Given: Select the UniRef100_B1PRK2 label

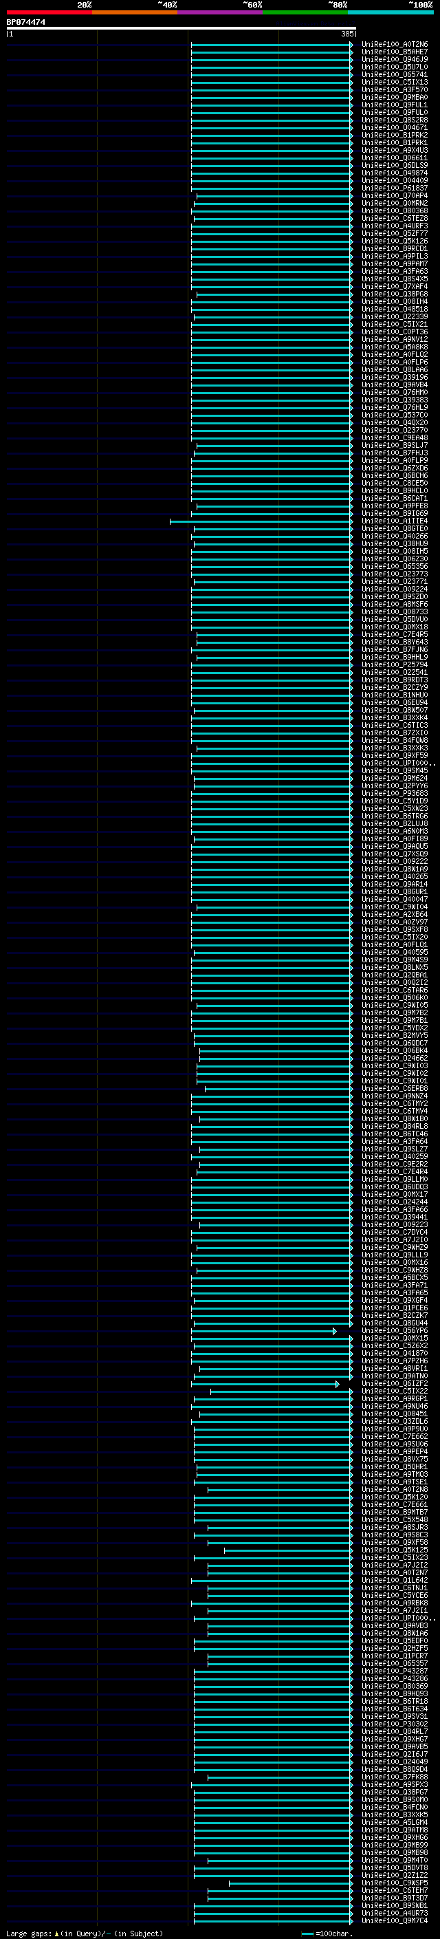Looking at the screenshot, I should 395,135.
